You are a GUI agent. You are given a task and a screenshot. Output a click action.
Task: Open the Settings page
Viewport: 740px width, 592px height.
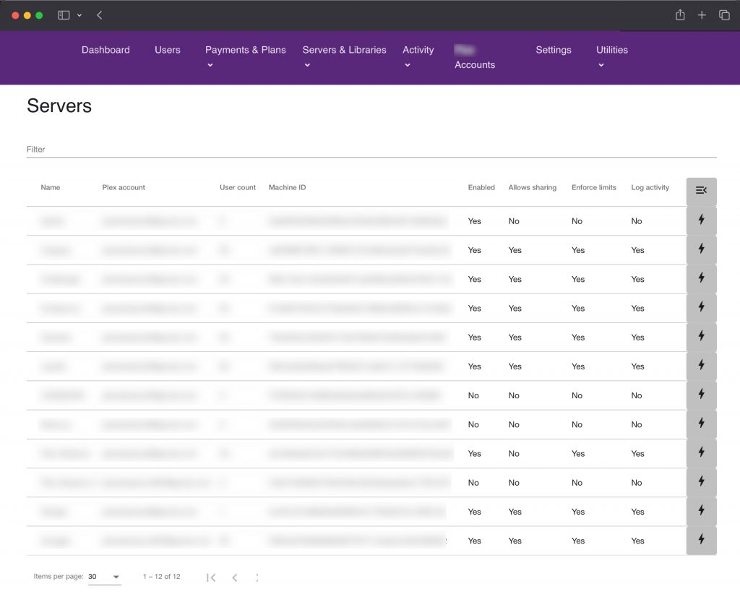pyautogui.click(x=554, y=50)
